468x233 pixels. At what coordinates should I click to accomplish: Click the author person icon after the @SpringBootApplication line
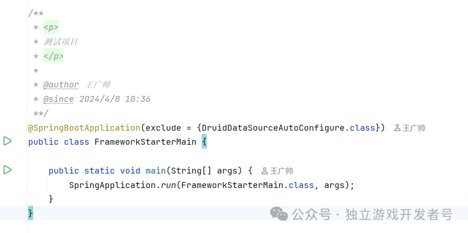click(x=397, y=128)
